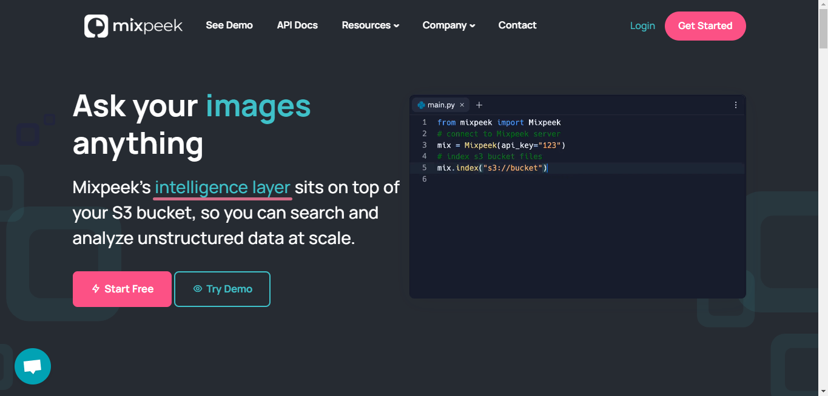Screen dimensions: 828x396
Task: Click the line 'mix = Mixpeek(api_key="123")'
Action: coord(502,145)
